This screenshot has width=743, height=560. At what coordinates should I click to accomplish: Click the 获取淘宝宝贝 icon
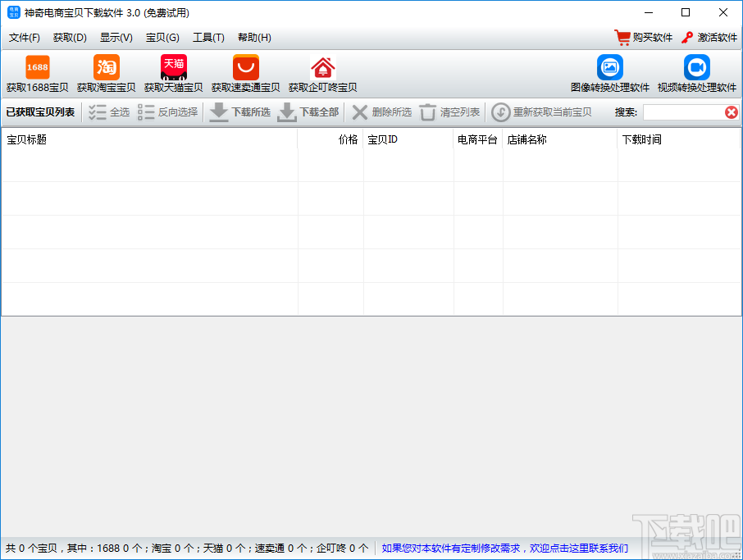(x=106, y=67)
